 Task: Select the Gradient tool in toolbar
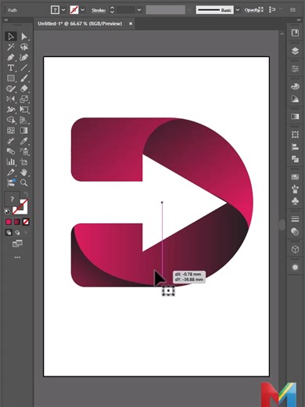point(24,131)
